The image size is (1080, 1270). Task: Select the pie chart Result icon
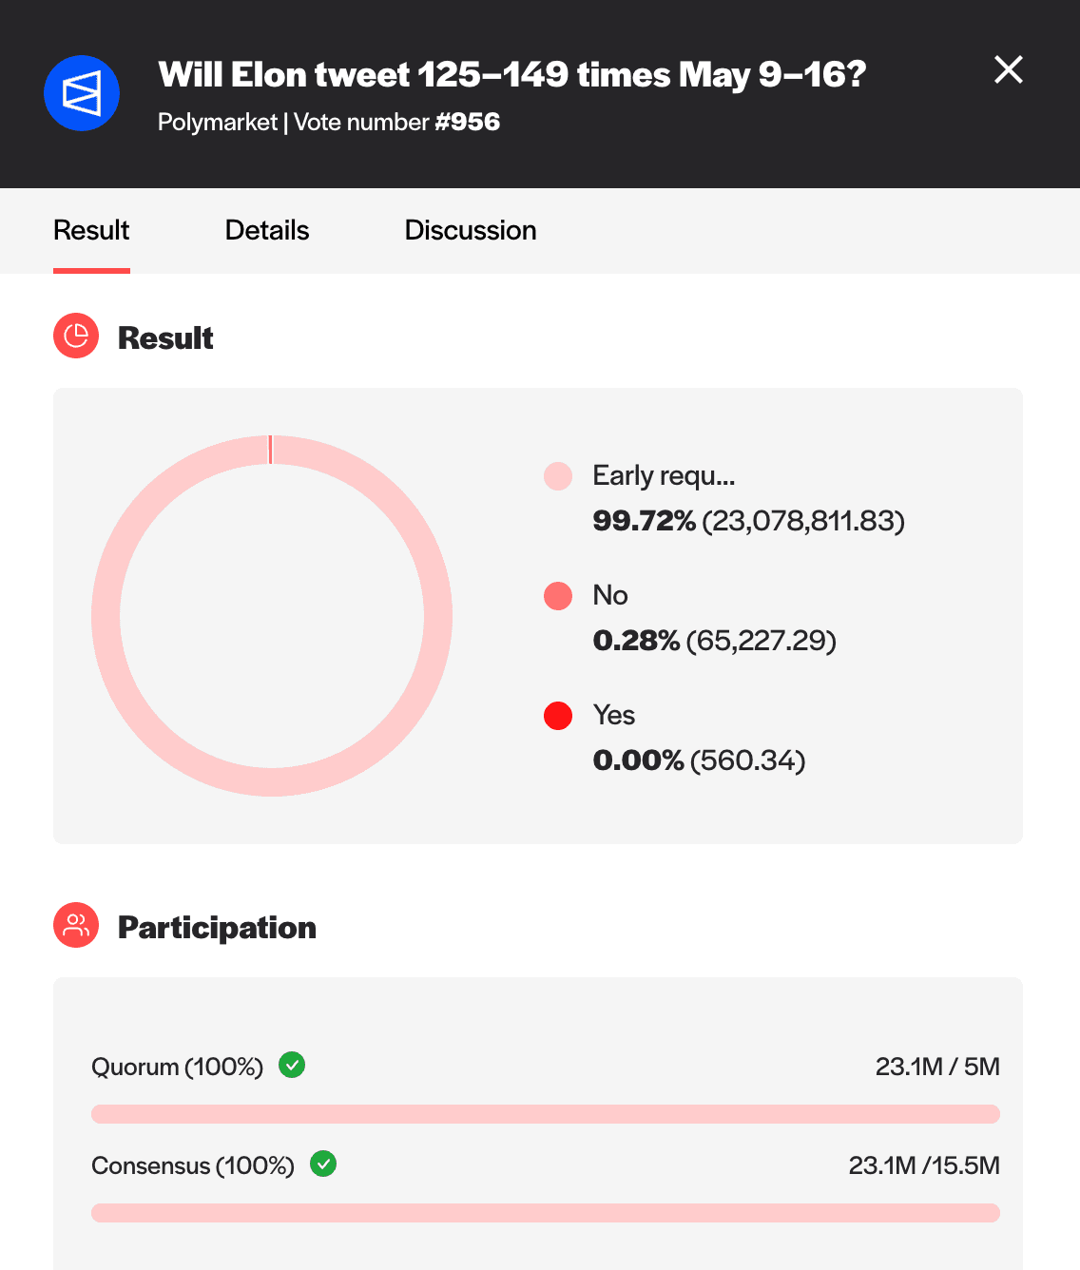(x=76, y=336)
